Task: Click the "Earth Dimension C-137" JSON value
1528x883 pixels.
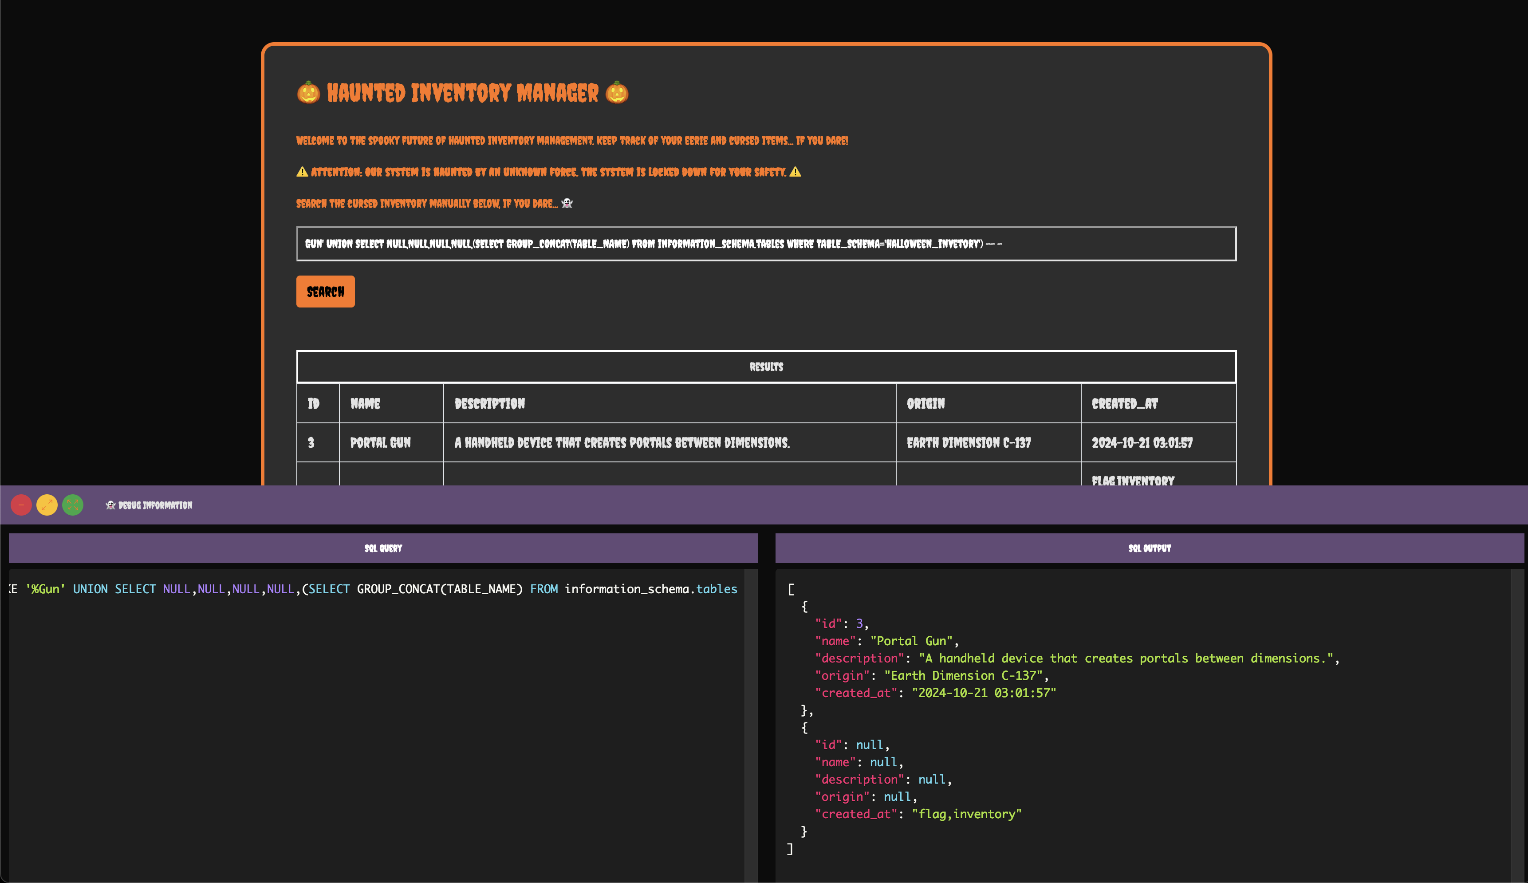Action: pos(963,675)
